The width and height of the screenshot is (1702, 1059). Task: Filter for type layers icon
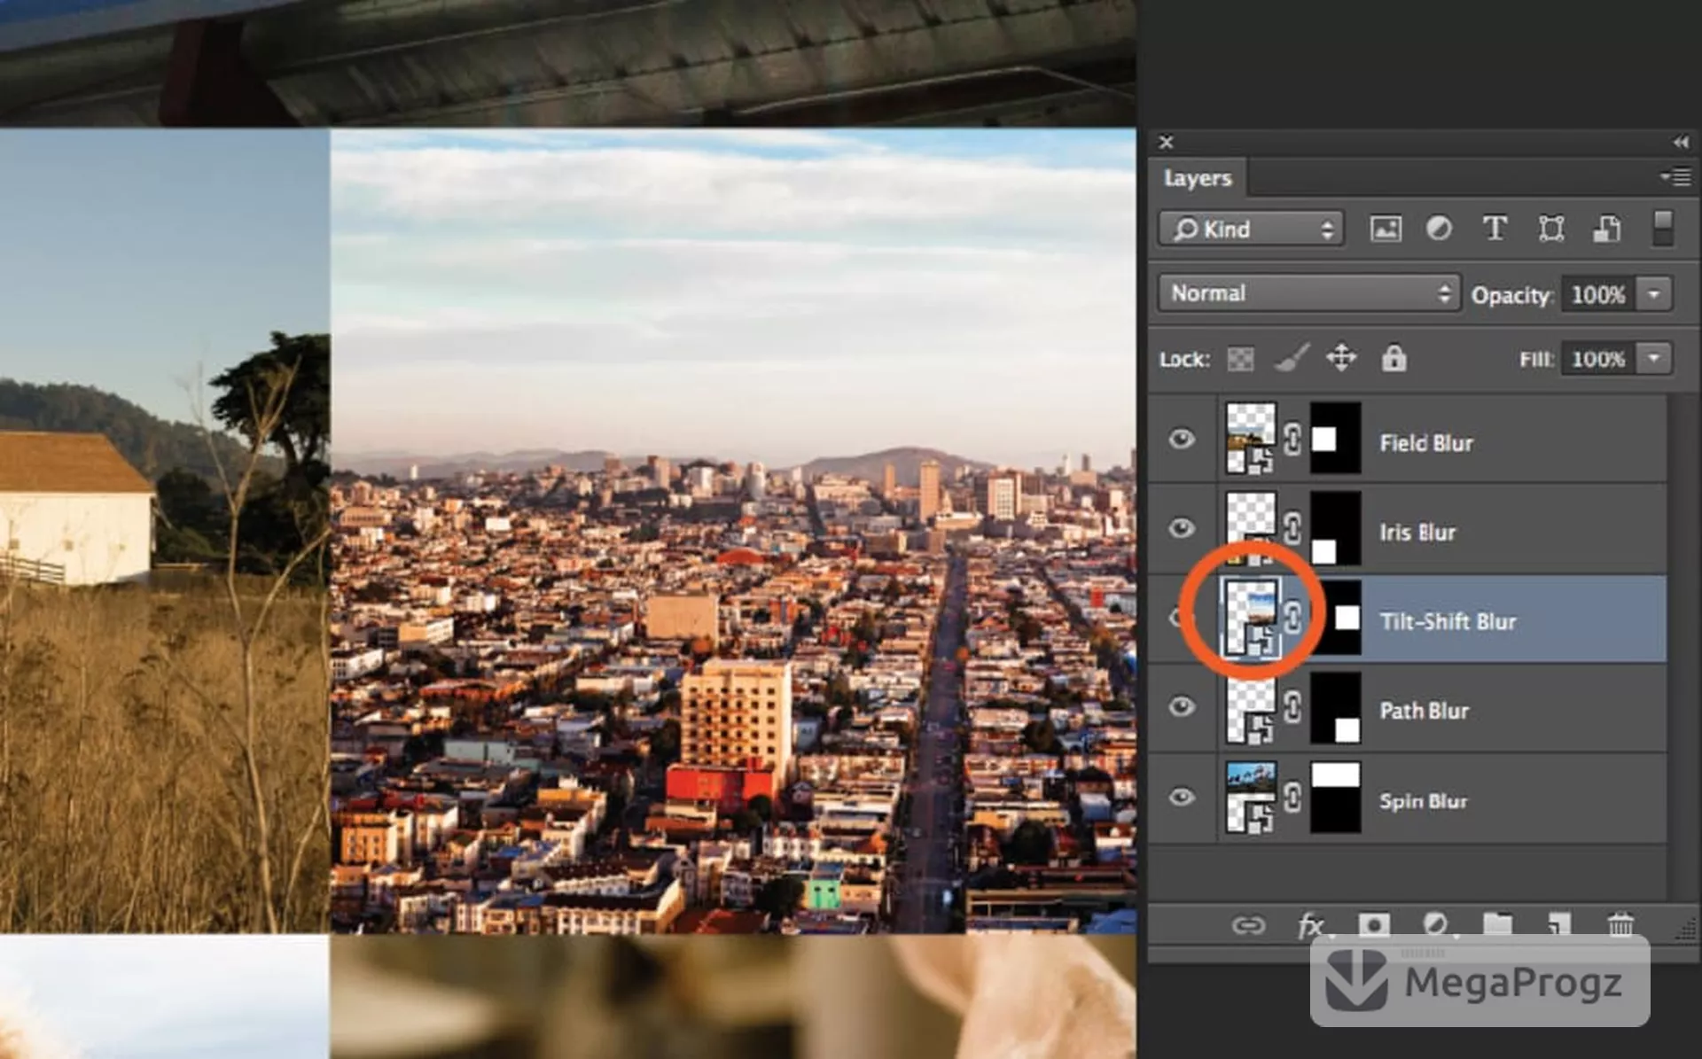1495,229
